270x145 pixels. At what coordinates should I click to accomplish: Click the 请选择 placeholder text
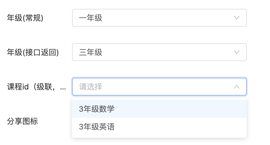click(91, 87)
